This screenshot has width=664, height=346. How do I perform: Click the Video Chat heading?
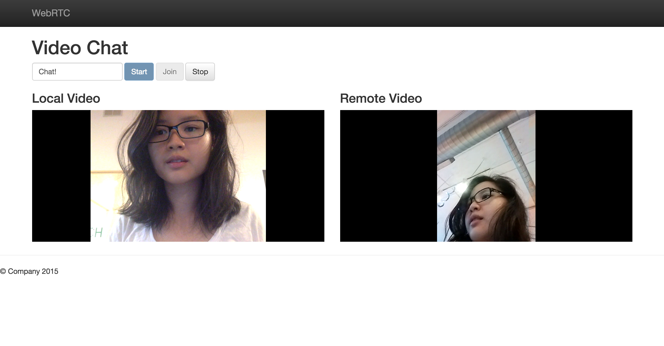click(x=80, y=48)
